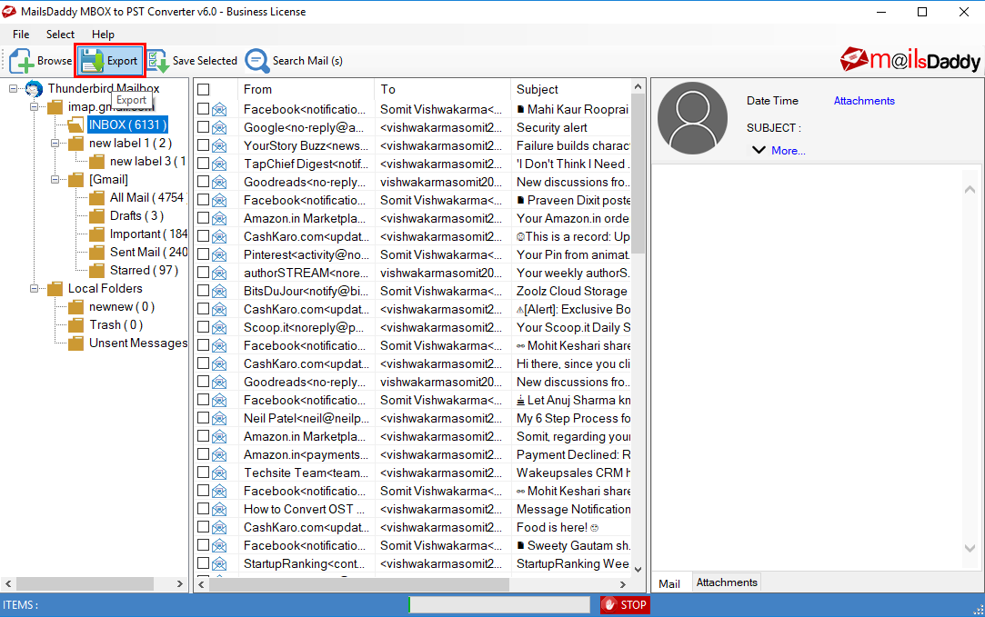Click the mail list horizontal scrollbar thumb
The image size is (985, 617).
(x=358, y=584)
